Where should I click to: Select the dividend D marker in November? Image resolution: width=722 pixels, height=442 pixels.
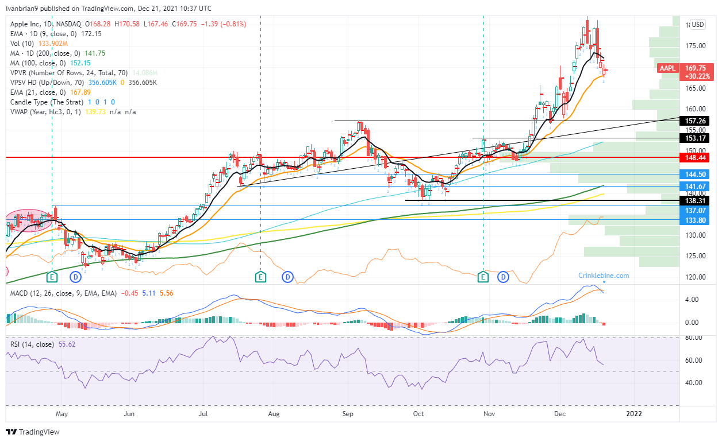504,277
